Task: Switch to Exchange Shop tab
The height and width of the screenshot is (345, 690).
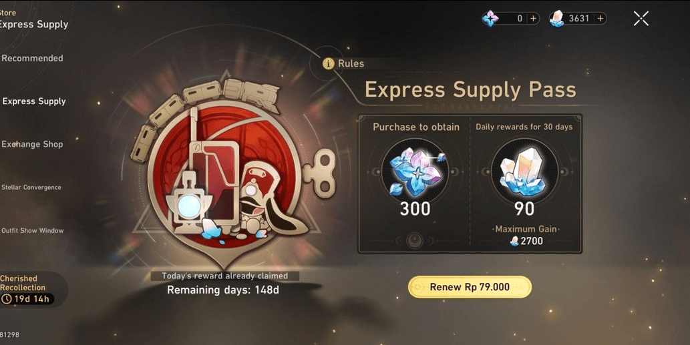Action: (32, 144)
